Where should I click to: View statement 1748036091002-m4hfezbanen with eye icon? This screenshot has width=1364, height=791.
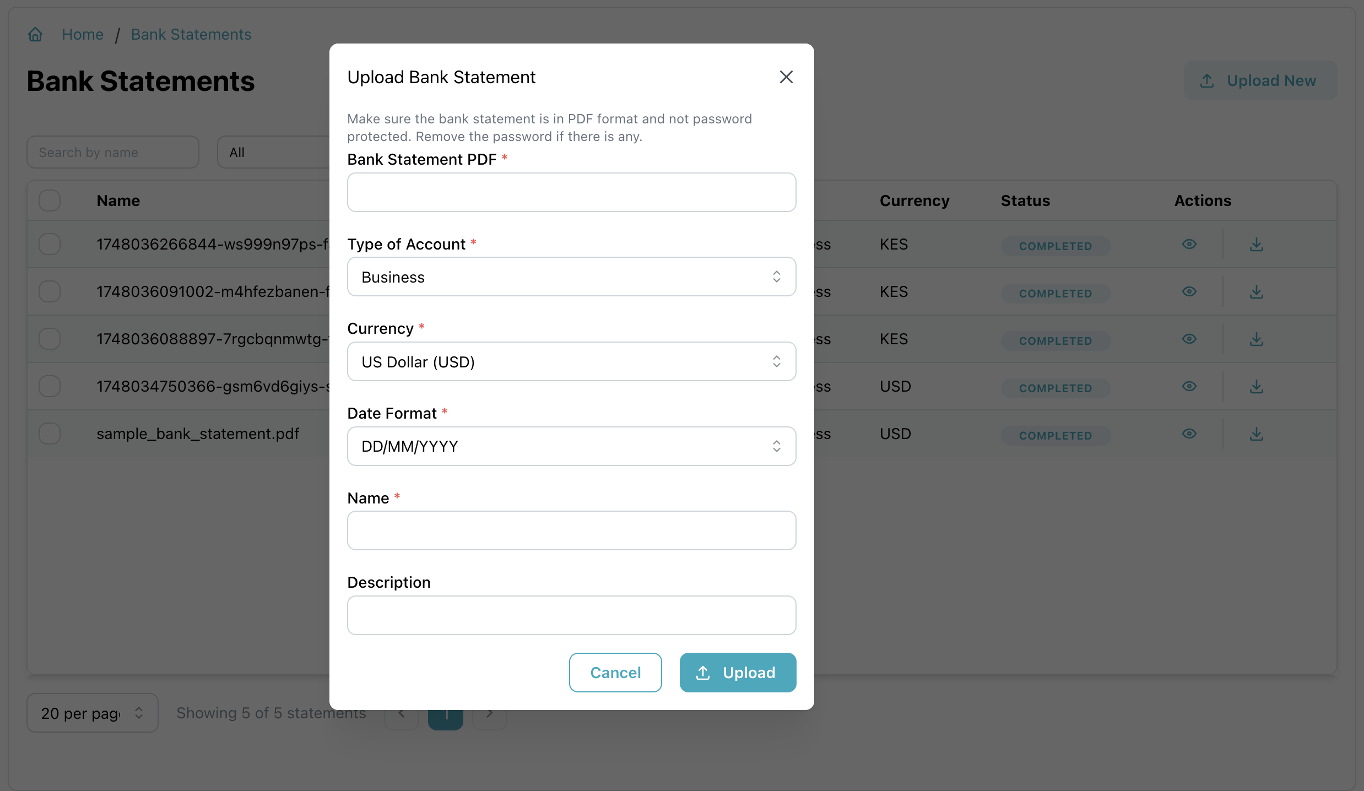1189,291
